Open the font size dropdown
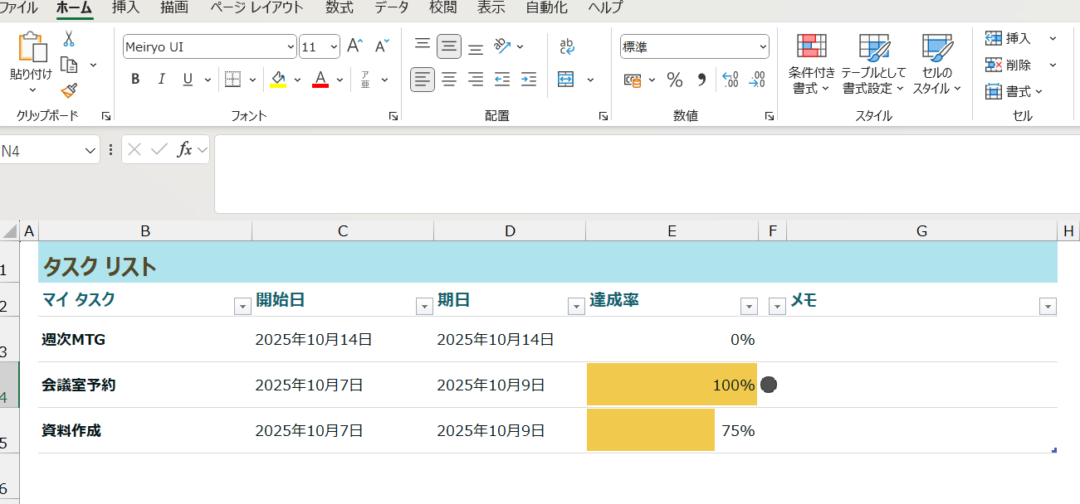The height and width of the screenshot is (504, 1080). click(333, 46)
